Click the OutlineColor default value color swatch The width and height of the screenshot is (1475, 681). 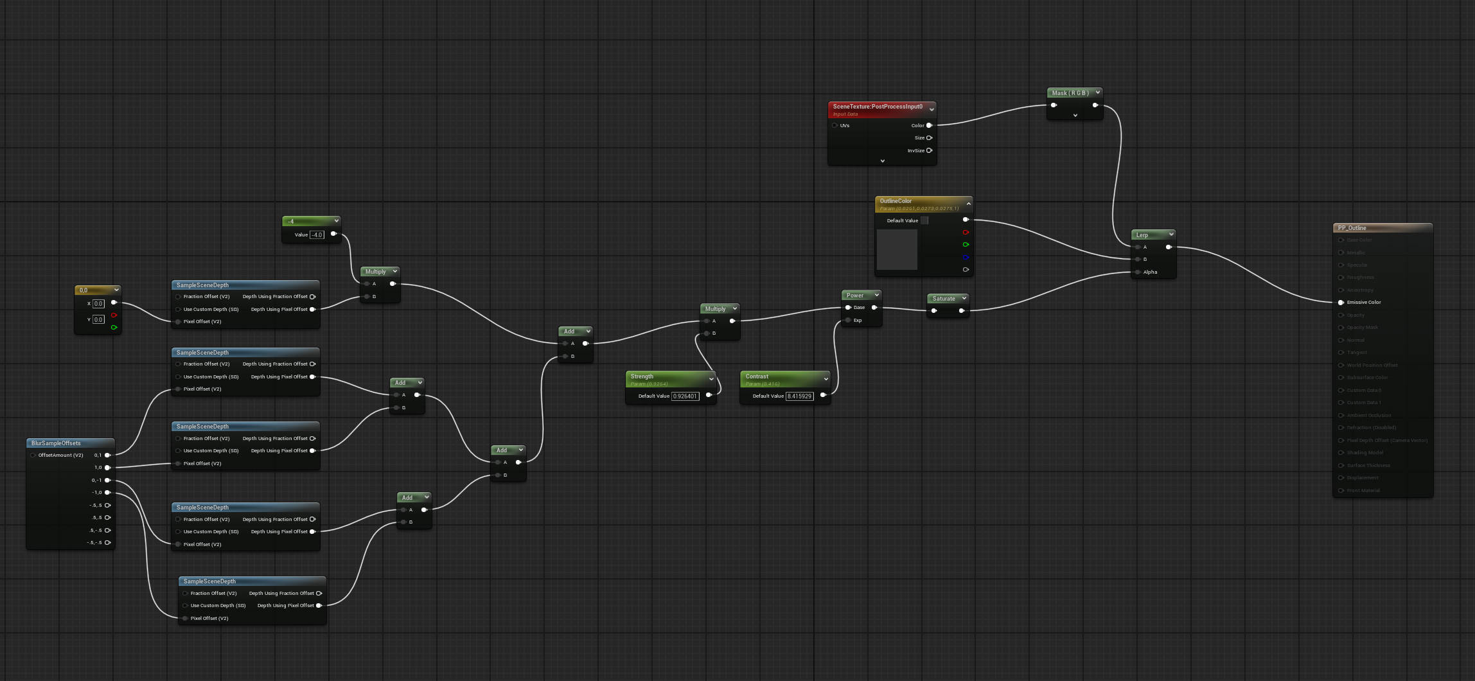pyautogui.click(x=926, y=220)
